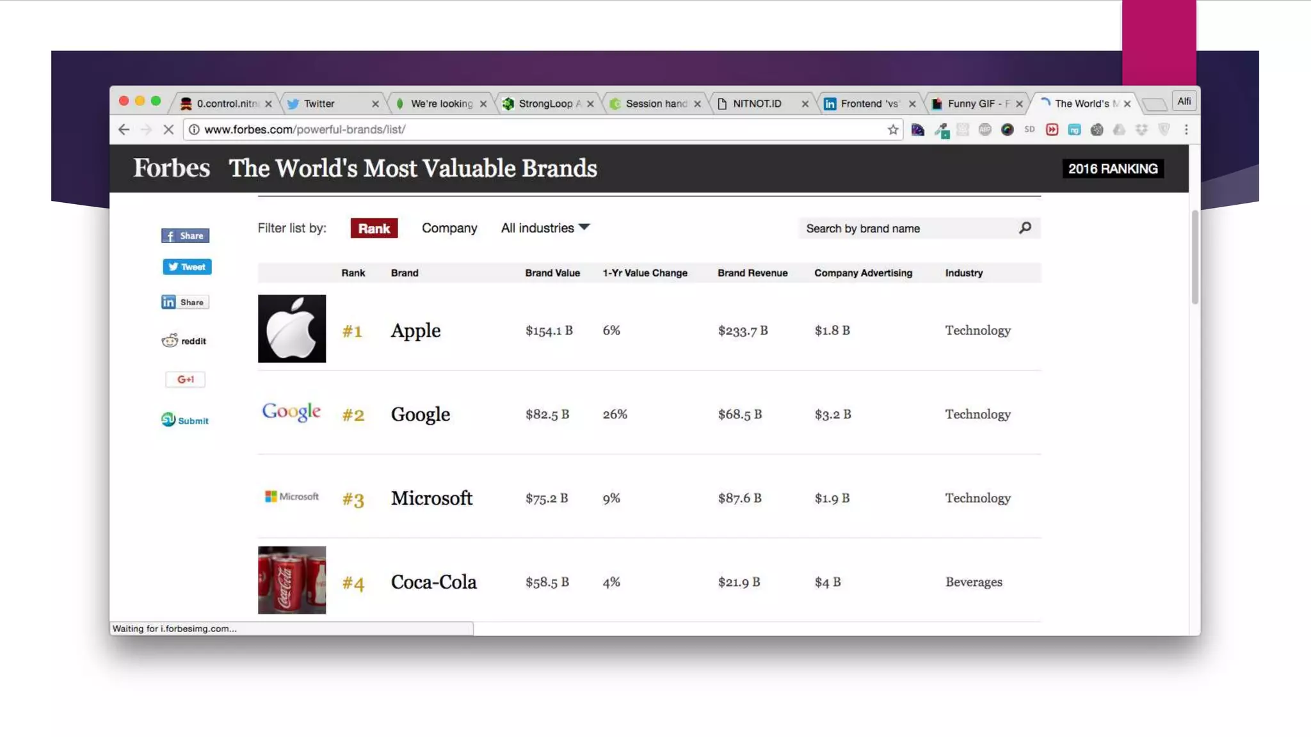Stop page loading with X button
The width and height of the screenshot is (1311, 737).
168,130
